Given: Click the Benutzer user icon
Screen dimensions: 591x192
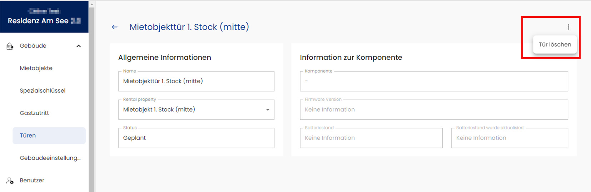Looking at the screenshot, I should pyautogui.click(x=10, y=181).
